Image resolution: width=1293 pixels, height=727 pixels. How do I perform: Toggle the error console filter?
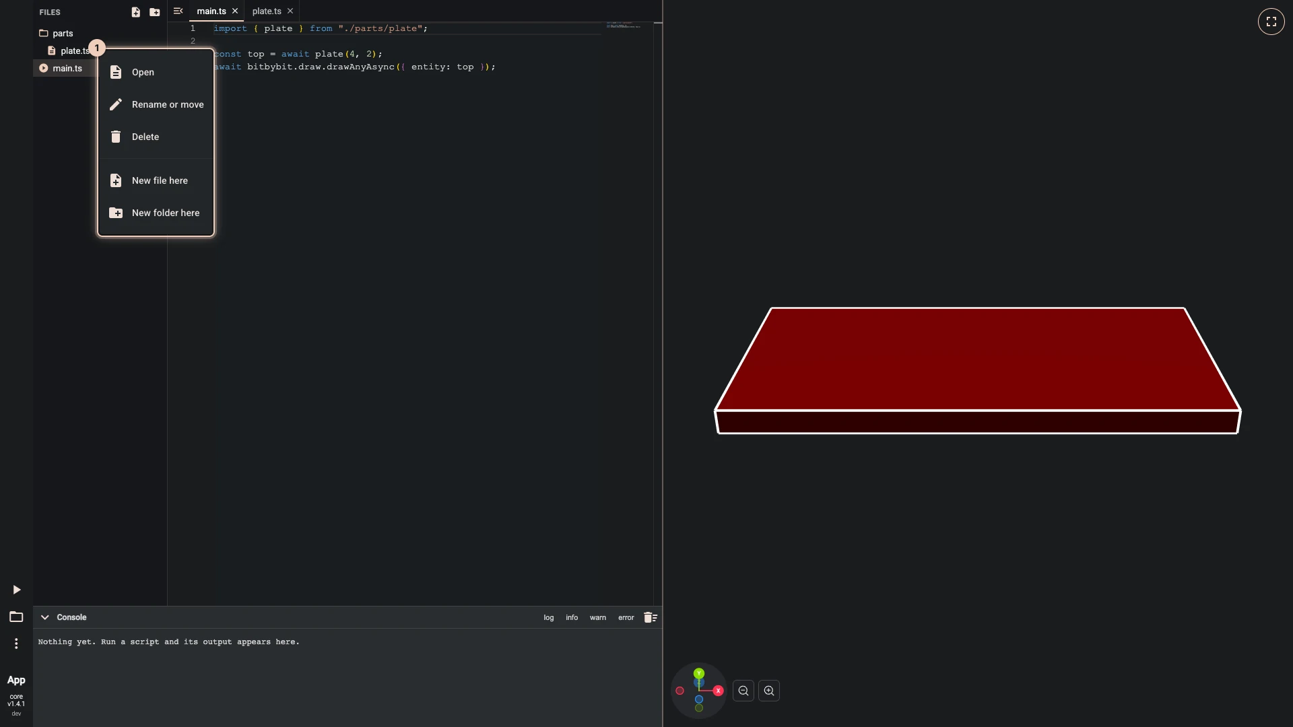[626, 617]
